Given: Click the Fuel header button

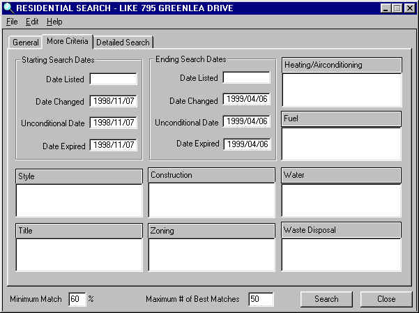Looking at the screenshot, I should click(x=341, y=119).
